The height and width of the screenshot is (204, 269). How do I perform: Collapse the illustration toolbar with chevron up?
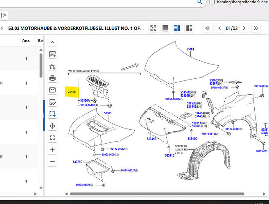[x=52, y=42]
